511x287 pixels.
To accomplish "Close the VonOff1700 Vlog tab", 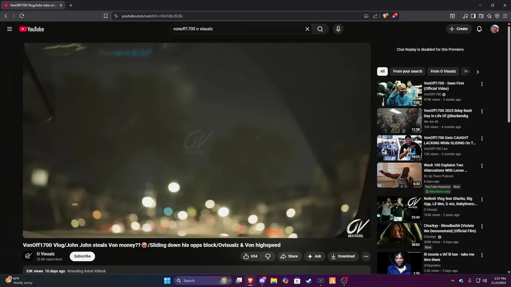I will 61,5.
